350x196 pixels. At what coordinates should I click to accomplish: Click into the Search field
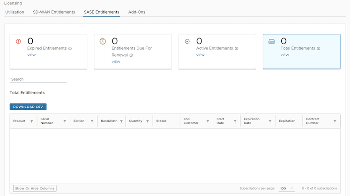[x=38, y=79]
